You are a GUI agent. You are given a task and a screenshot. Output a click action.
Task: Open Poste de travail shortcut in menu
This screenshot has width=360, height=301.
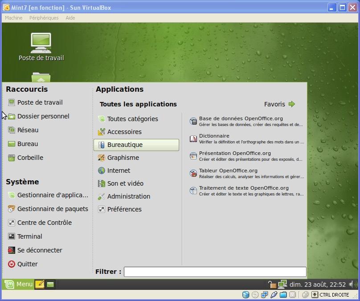pos(35,102)
